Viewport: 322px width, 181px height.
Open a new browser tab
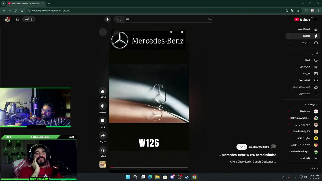tap(49, 4)
